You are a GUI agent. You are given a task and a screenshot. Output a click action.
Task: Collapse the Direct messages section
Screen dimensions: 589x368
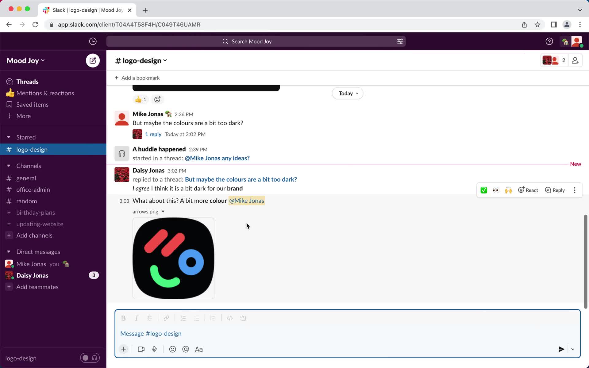9,251
